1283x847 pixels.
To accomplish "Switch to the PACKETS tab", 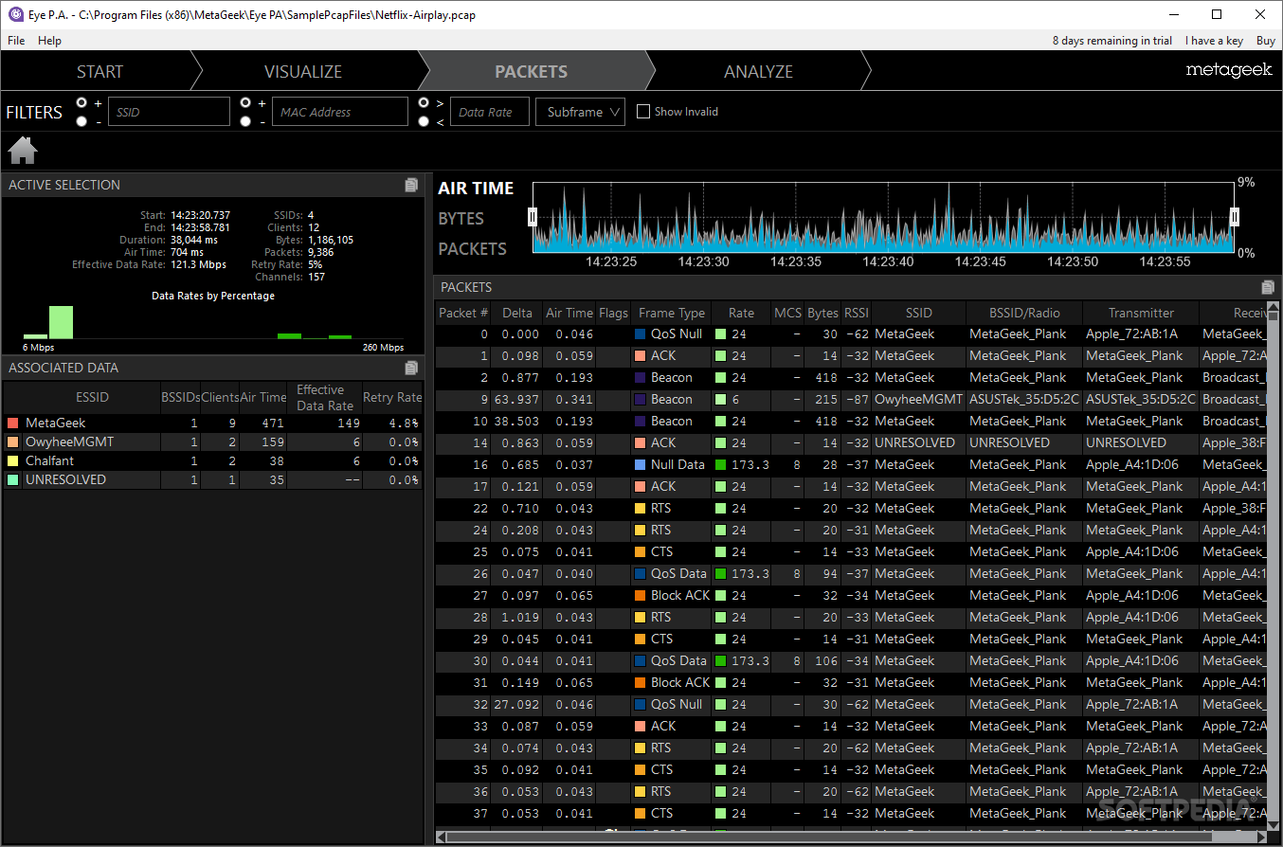I will (x=532, y=72).
